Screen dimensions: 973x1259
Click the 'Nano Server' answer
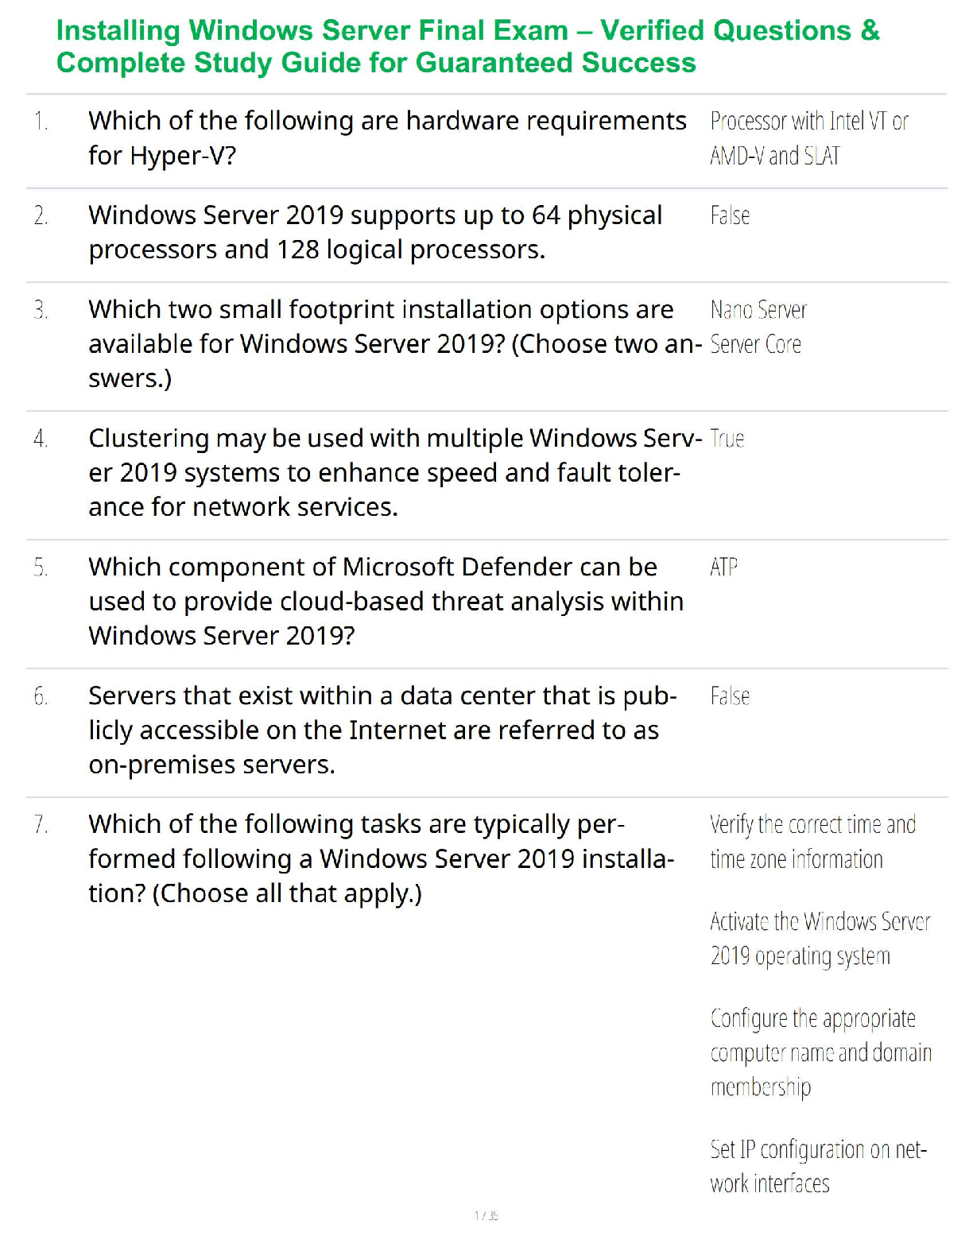coord(758,310)
